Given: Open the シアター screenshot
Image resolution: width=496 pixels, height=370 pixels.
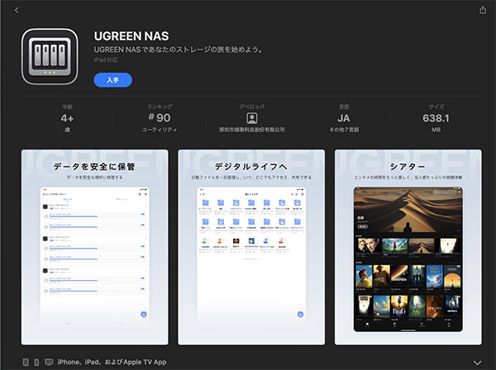Looking at the screenshot, I should (x=408, y=247).
